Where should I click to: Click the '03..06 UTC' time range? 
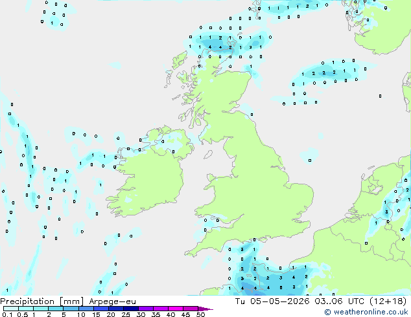tap(340, 301)
